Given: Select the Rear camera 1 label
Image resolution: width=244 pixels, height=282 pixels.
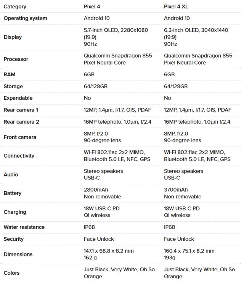Looking at the screenshot, I should [21, 110].
